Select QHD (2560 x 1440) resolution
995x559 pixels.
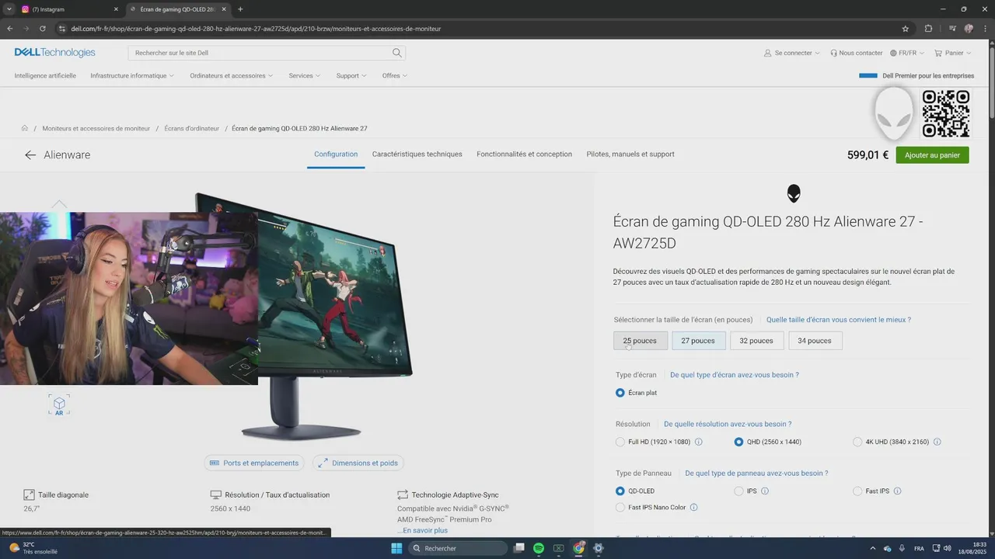(738, 442)
